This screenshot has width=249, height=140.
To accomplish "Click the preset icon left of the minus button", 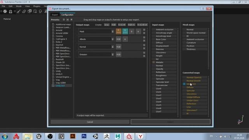I will (x=64, y=19).
